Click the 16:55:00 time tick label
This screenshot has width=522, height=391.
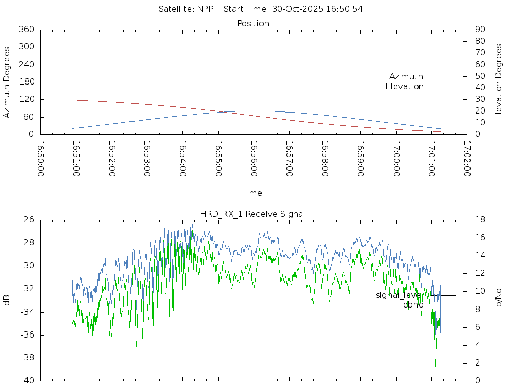218,159
